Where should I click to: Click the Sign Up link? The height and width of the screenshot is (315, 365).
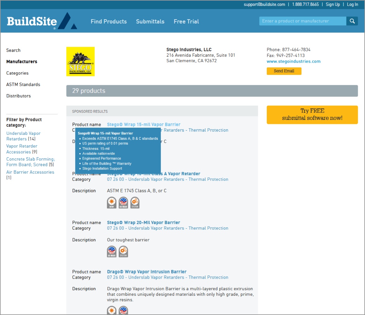pyautogui.click(x=333, y=4)
